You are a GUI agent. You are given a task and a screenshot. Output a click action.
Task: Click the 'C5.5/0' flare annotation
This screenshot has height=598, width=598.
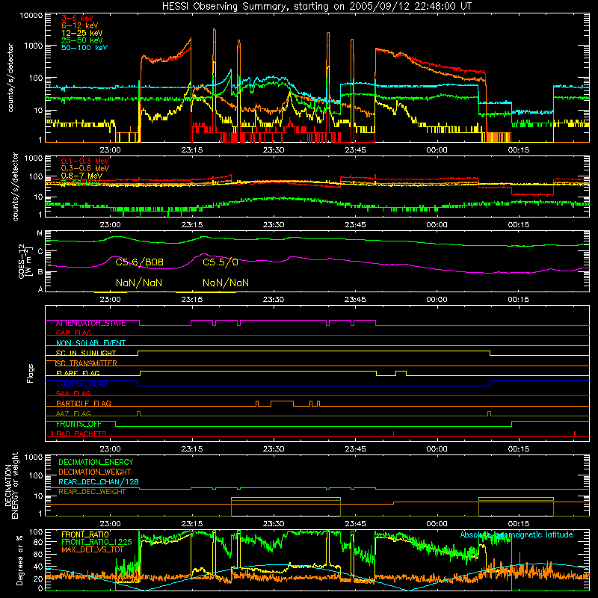(220, 262)
